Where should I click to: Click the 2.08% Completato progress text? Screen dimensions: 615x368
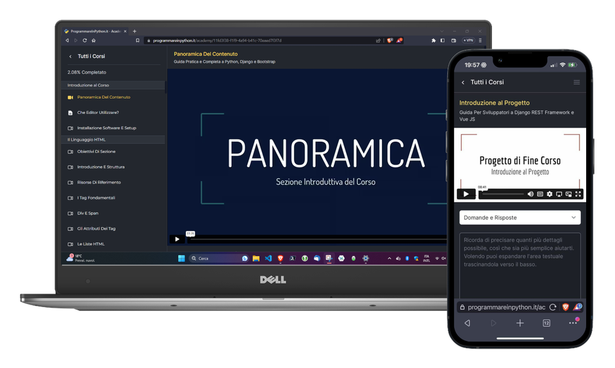[86, 72]
